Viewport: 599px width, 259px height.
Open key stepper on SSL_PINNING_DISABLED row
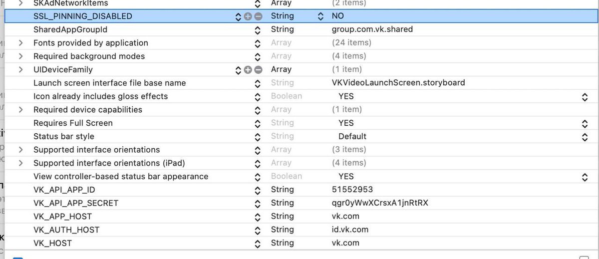(239, 16)
